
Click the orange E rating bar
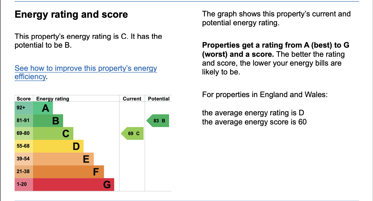pyautogui.click(x=63, y=159)
